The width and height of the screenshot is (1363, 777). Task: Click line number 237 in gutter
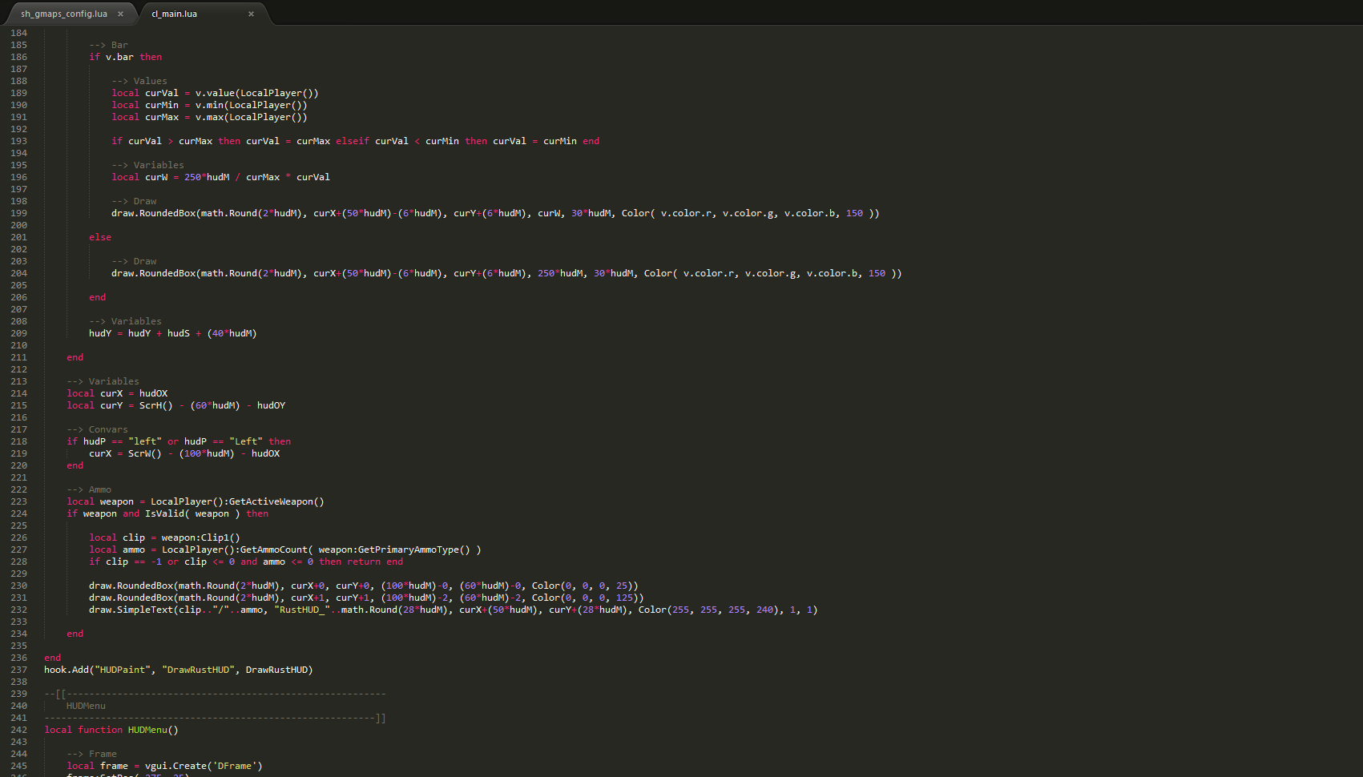18,670
